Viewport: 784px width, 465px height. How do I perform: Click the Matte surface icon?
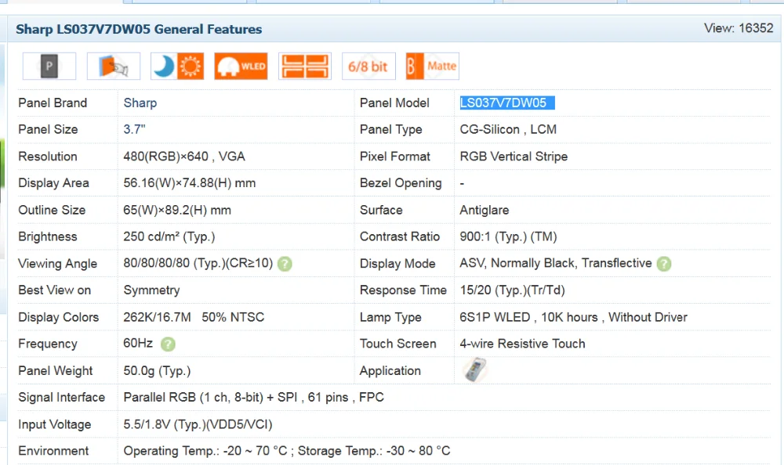click(x=433, y=66)
